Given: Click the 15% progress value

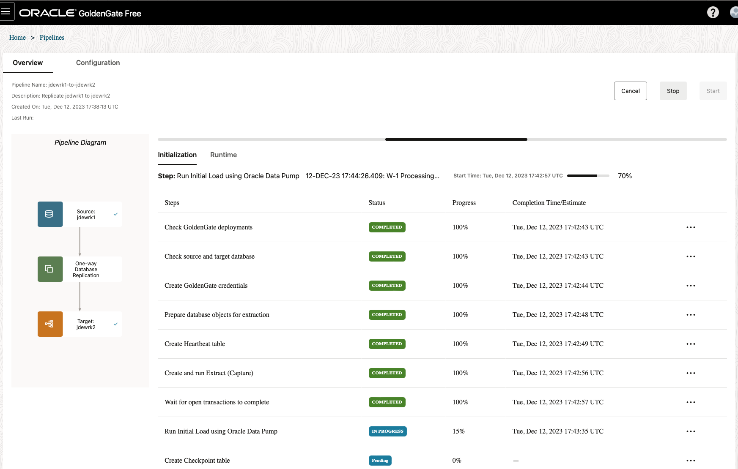Looking at the screenshot, I should pos(458,431).
